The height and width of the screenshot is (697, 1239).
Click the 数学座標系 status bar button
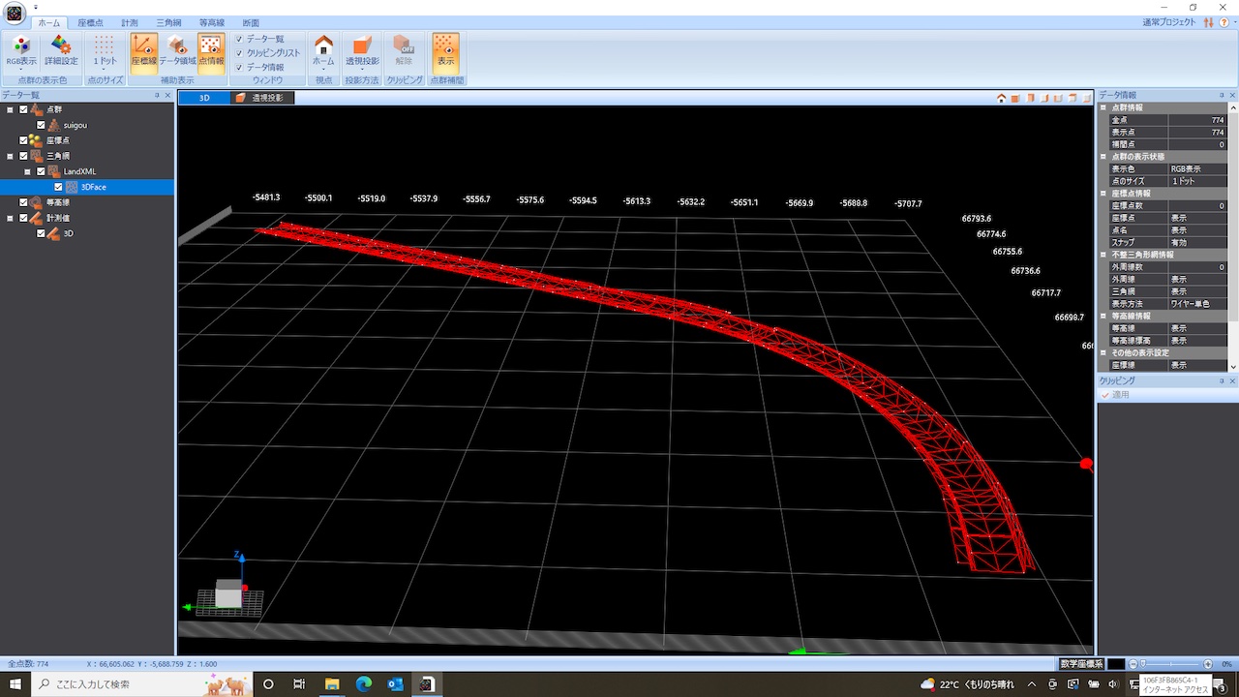(1081, 664)
